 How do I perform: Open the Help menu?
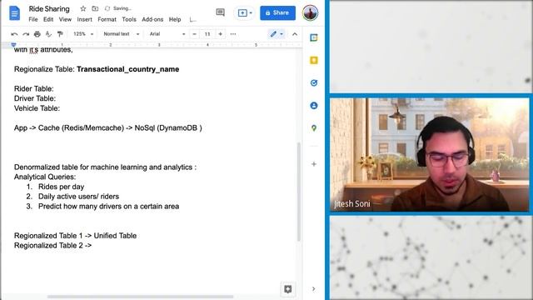coord(175,19)
